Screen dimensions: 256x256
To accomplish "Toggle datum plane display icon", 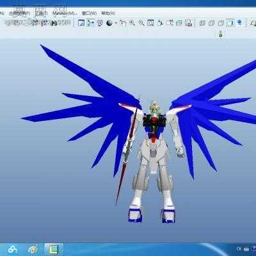I will (x=253, y=23).
